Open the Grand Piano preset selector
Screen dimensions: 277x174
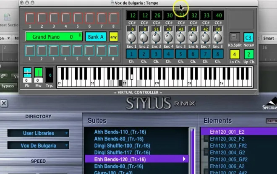(x=54, y=37)
